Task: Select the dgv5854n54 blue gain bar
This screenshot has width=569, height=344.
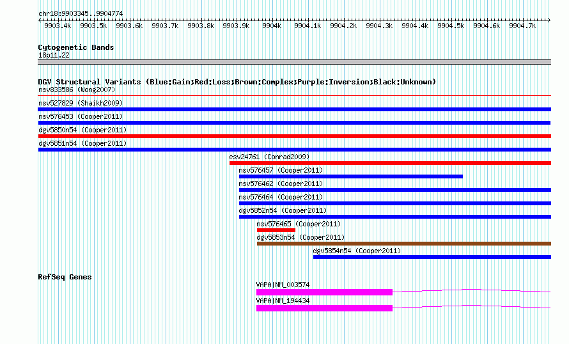Action: coord(432,257)
